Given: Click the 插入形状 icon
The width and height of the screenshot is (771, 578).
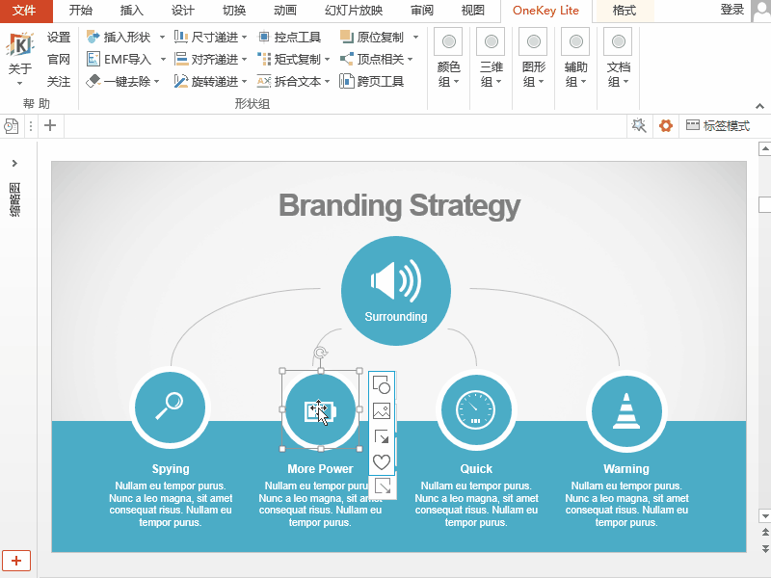Looking at the screenshot, I should 93,37.
